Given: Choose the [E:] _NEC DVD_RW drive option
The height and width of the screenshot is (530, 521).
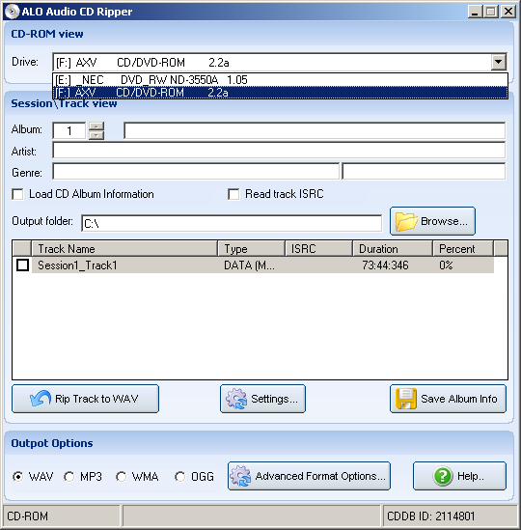Looking at the screenshot, I should (280, 80).
